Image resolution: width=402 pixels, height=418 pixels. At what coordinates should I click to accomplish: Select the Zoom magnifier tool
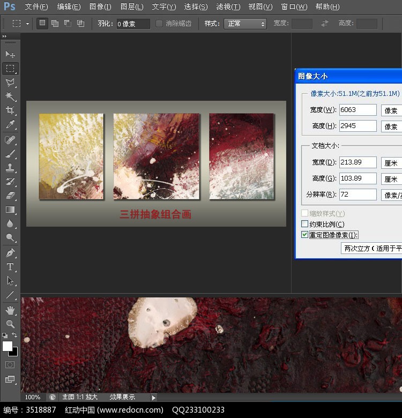(x=10, y=324)
